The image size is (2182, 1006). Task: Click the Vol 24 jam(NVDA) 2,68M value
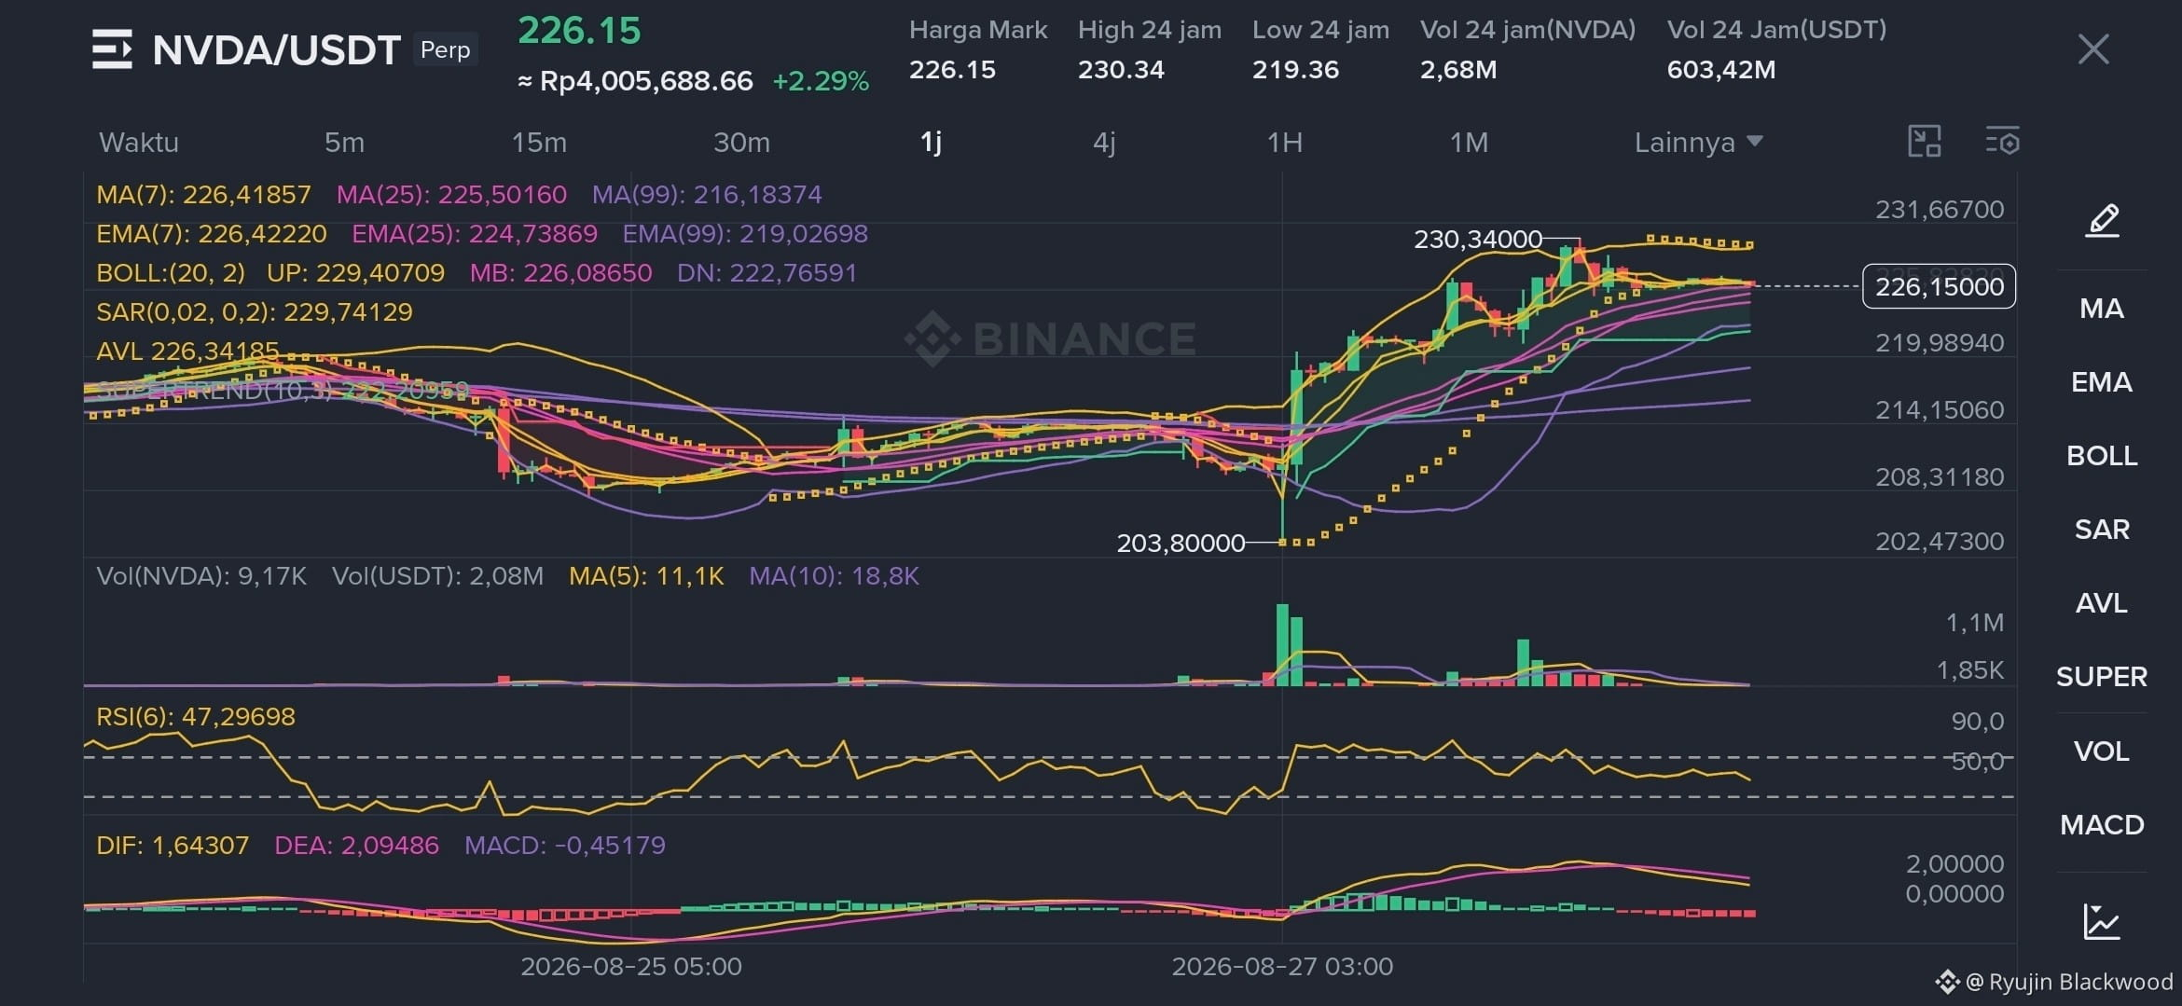1458,70
